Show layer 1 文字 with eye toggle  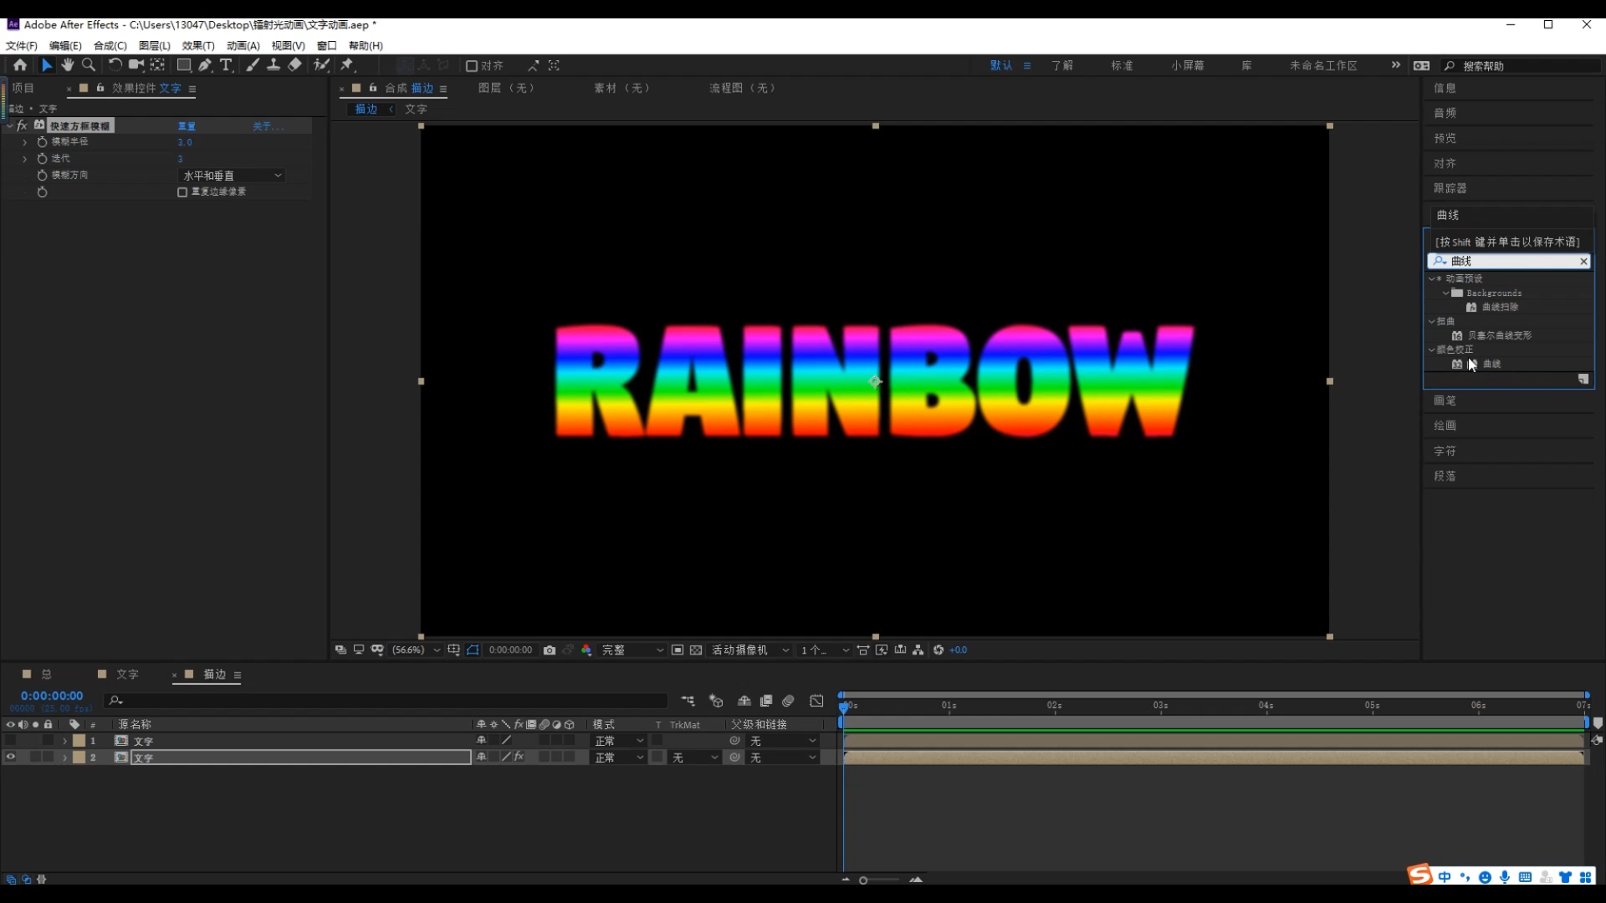[x=11, y=741]
